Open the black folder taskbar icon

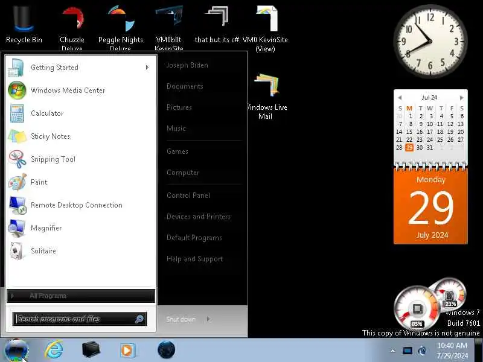pyautogui.click(x=91, y=351)
